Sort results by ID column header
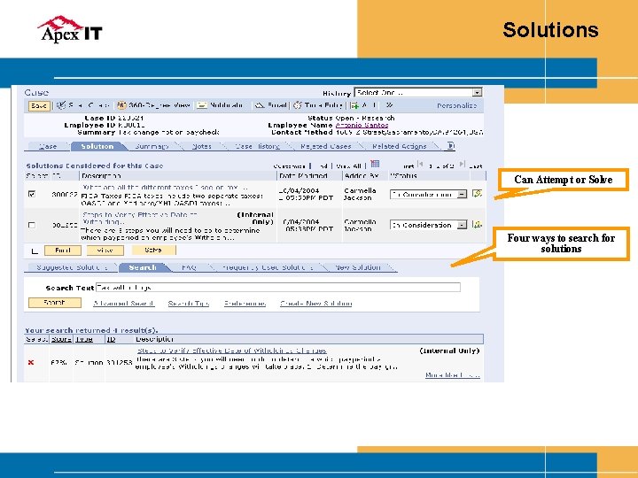Viewport: 638px width, 478px height. click(x=111, y=339)
